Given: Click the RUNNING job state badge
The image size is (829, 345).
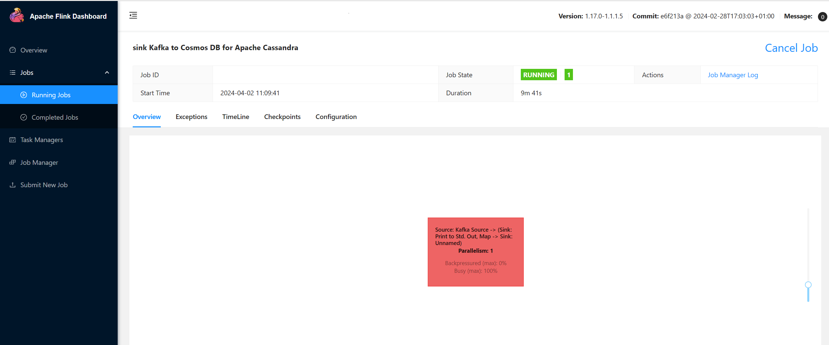Looking at the screenshot, I should pos(539,75).
